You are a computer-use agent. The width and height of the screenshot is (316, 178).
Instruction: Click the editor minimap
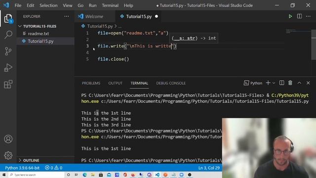coord(298,32)
